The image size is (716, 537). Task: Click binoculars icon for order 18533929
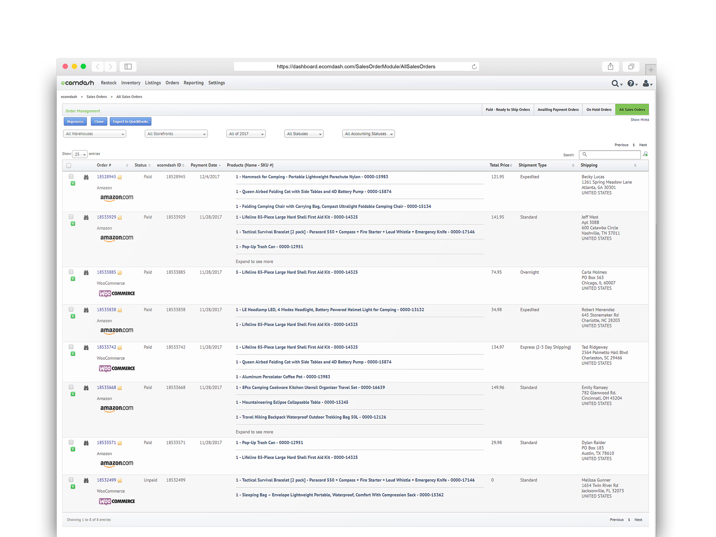(x=86, y=218)
